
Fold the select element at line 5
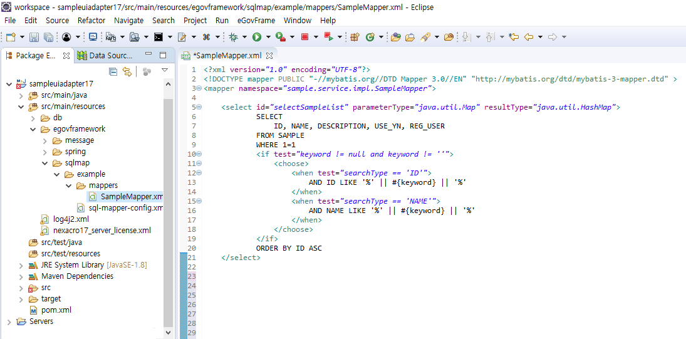tap(199, 107)
